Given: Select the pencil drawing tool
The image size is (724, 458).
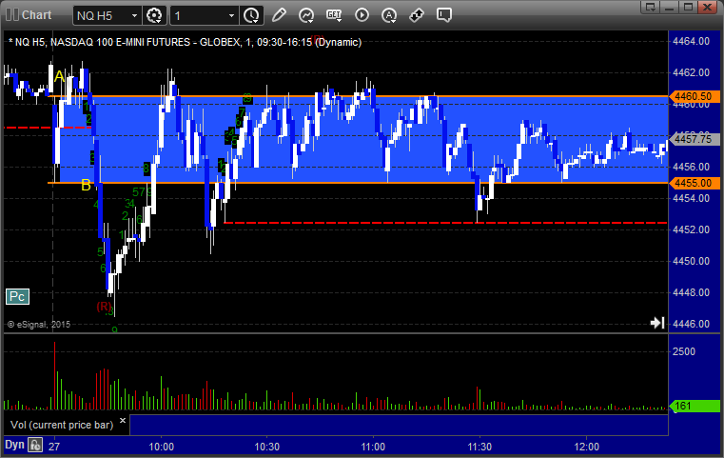Looking at the screenshot, I should [279, 15].
